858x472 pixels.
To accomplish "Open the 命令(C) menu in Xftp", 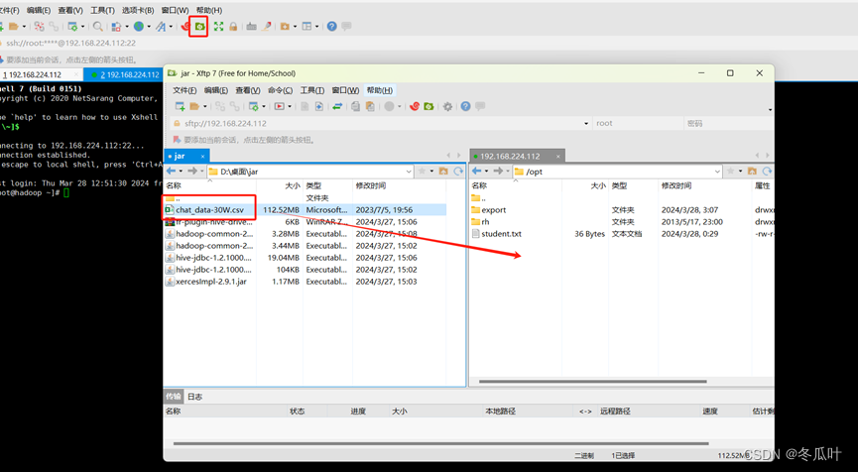I will (x=280, y=90).
